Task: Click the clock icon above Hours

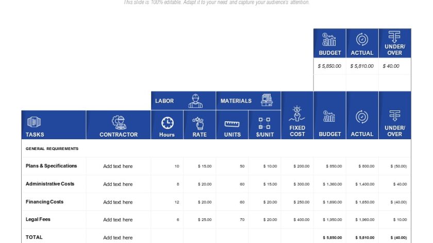Action: [168, 123]
